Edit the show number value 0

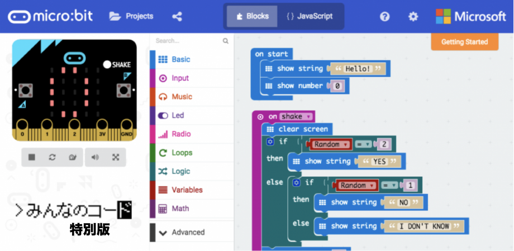coord(337,86)
